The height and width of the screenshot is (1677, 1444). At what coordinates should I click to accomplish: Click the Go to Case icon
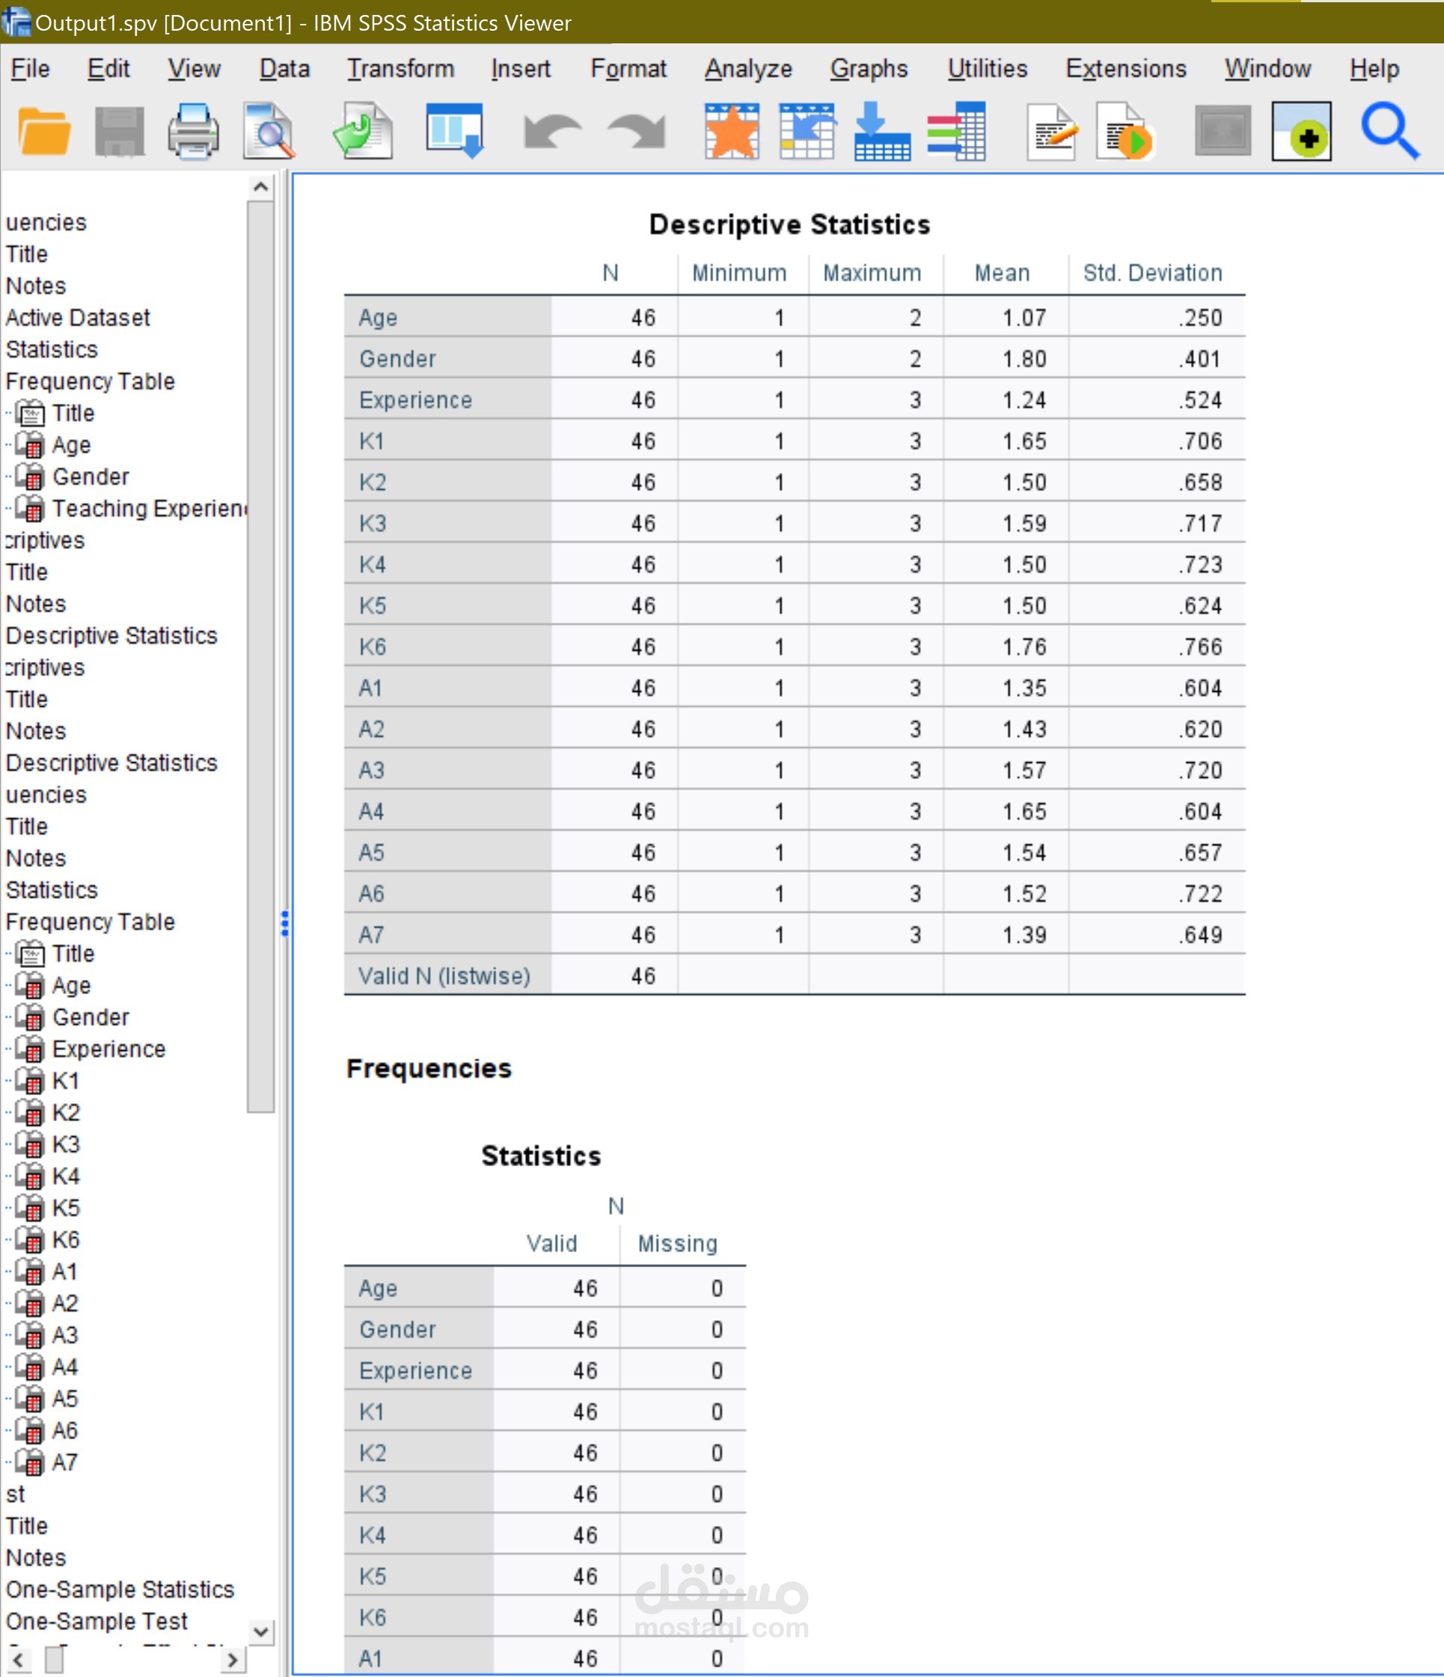coord(807,131)
